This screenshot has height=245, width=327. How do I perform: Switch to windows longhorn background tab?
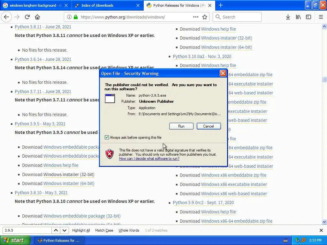pos(36,5)
